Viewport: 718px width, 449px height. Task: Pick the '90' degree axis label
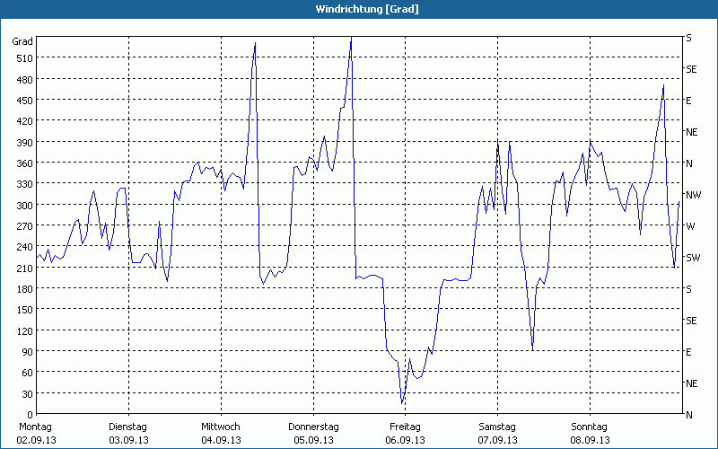28,352
